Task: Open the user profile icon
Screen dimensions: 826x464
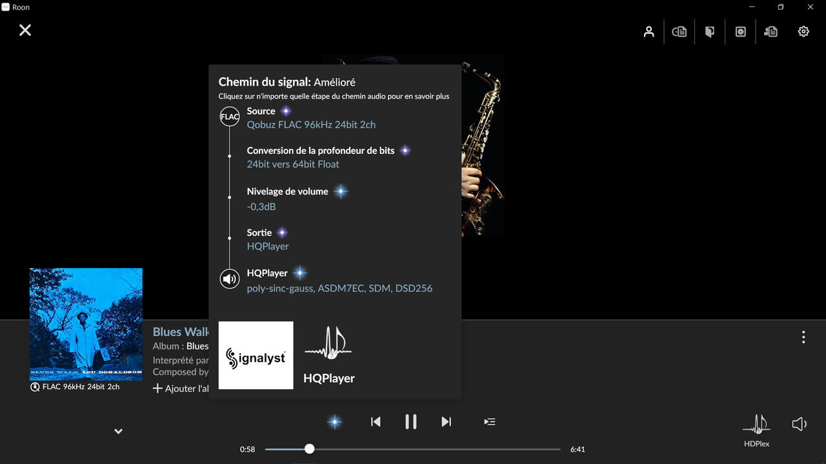Action: 649,32
